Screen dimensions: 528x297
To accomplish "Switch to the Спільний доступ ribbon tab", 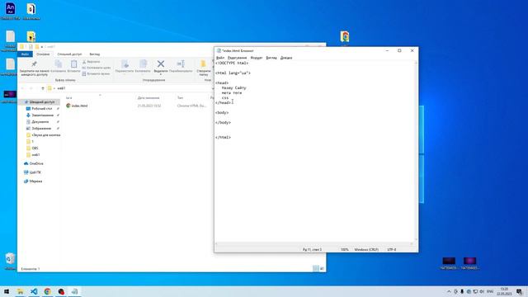I will coord(69,54).
